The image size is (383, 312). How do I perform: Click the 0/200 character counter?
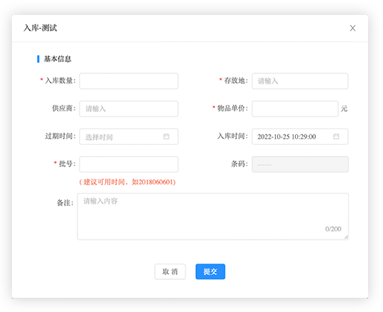pyautogui.click(x=333, y=229)
